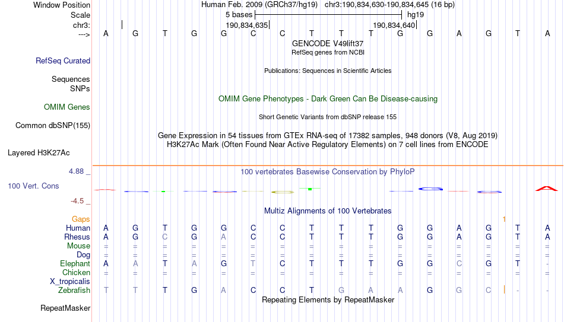
Task: Click the '5 bases' scale label
Action: [239, 15]
